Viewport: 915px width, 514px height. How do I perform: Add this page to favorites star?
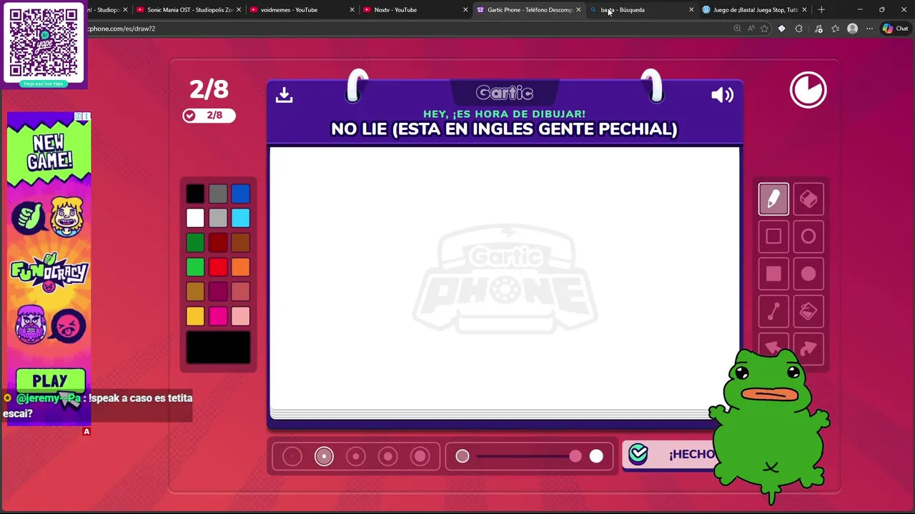(x=764, y=29)
